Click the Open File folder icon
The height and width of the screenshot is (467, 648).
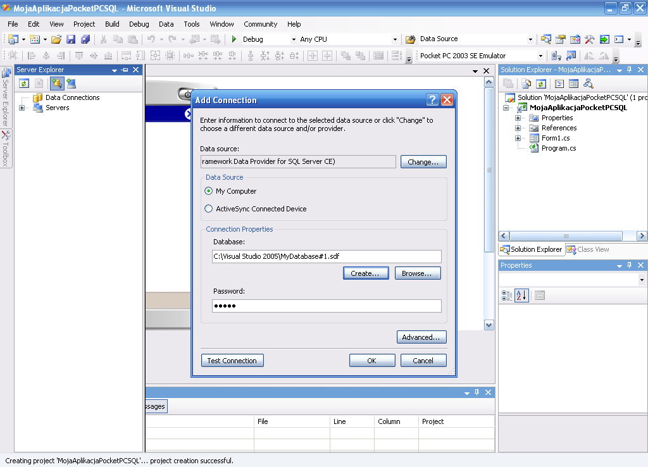(x=56, y=39)
